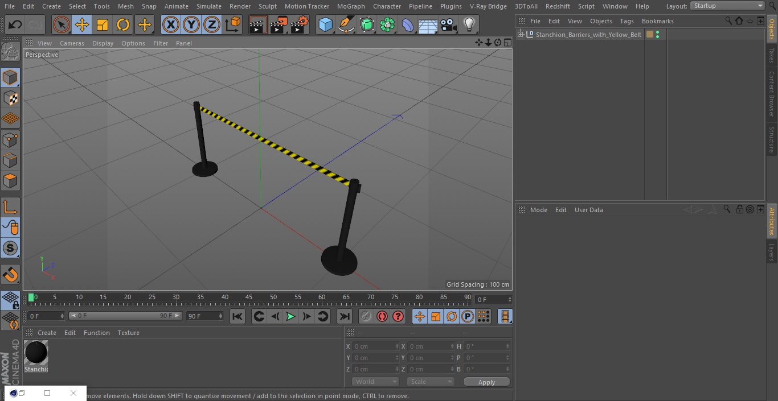Toggle Y axis lock
Screen dimensions: 778x401
191,25
